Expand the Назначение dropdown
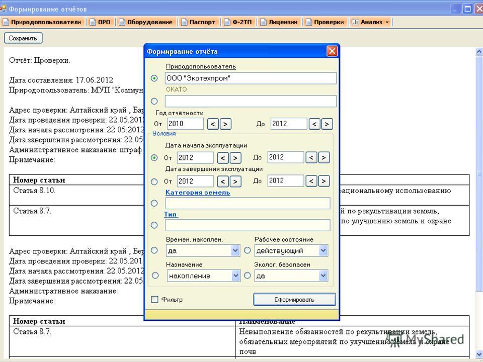 [x=235, y=276]
